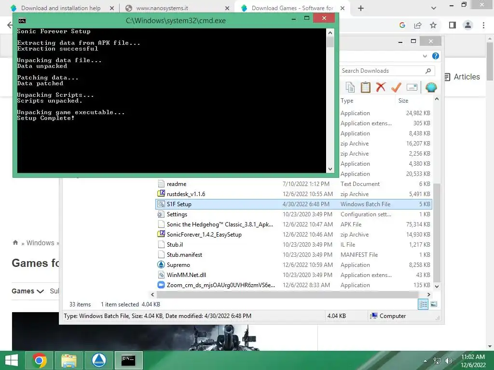Screen dimensions: 494x370
Task: Select the Stub.manifest file
Action: pos(294,254)
